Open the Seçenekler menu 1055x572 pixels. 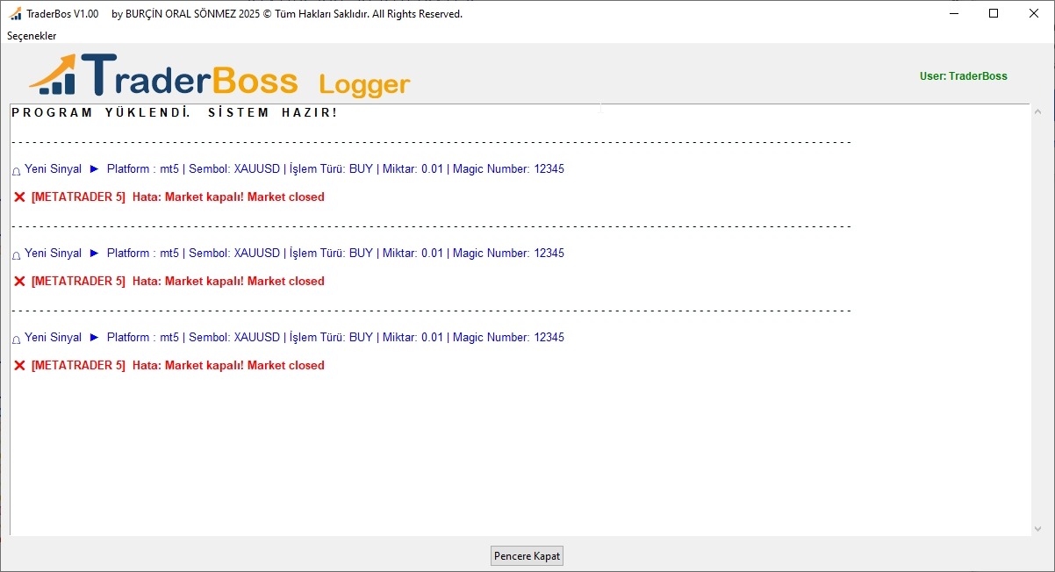pyautogui.click(x=31, y=36)
